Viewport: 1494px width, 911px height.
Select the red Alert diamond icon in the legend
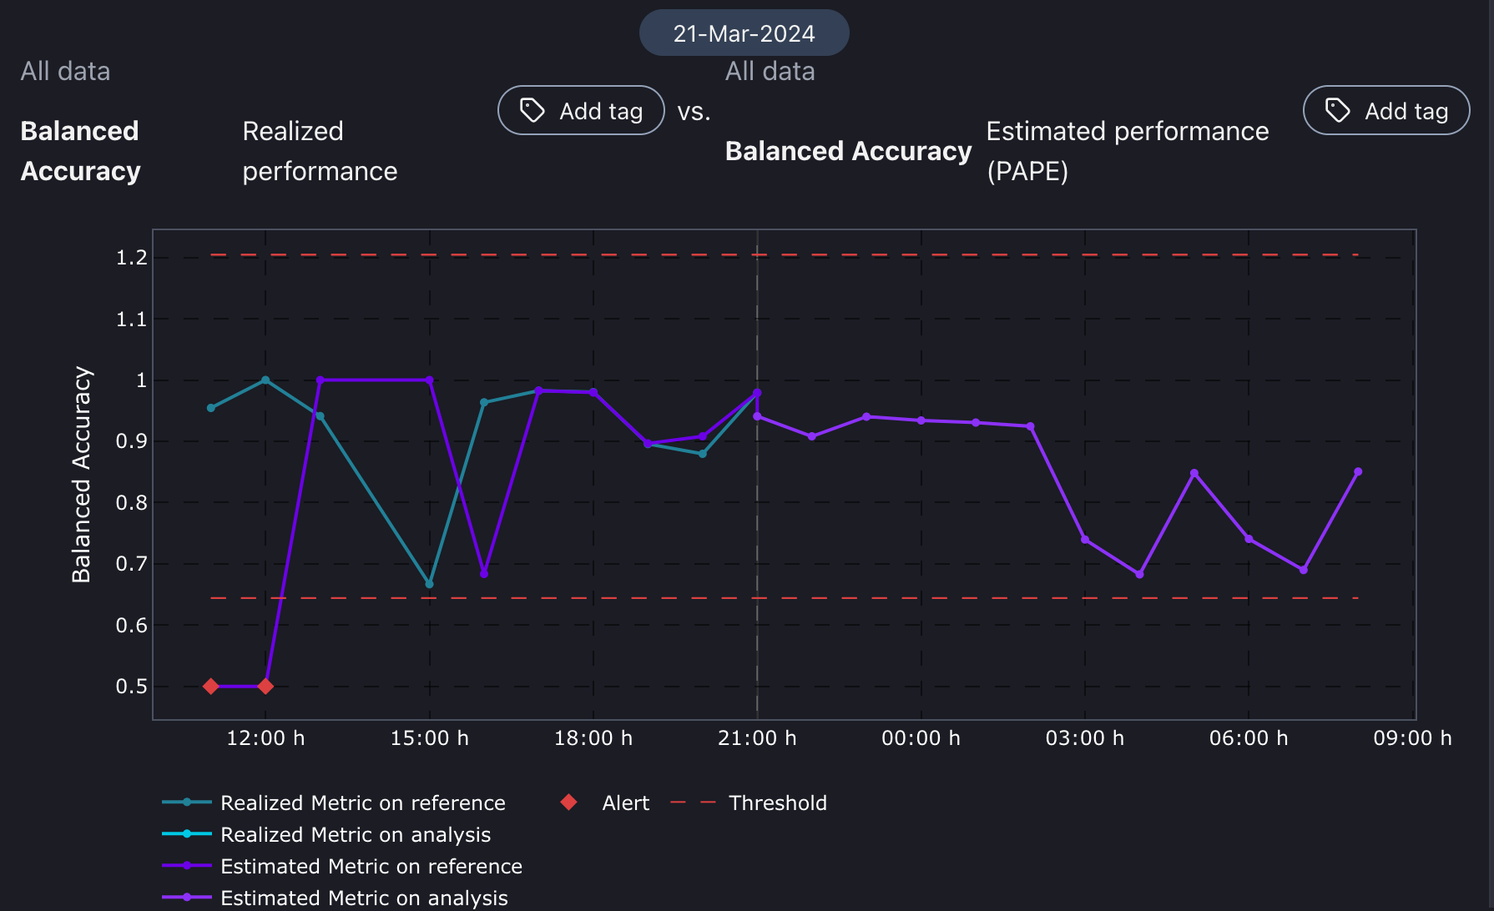pyautogui.click(x=568, y=802)
